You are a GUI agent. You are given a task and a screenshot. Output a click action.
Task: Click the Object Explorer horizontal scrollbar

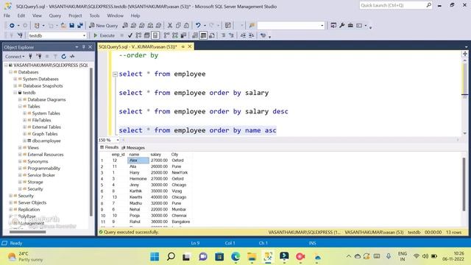click(x=28, y=232)
